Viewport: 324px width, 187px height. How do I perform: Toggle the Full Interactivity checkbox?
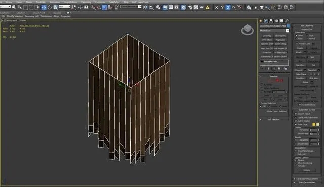(x=300, y=105)
